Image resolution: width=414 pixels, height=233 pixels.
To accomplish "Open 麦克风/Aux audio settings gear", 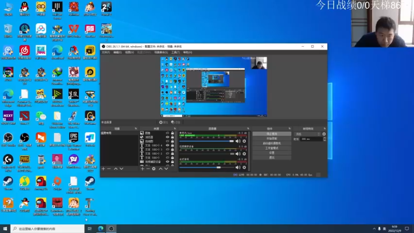I will (244, 141).
